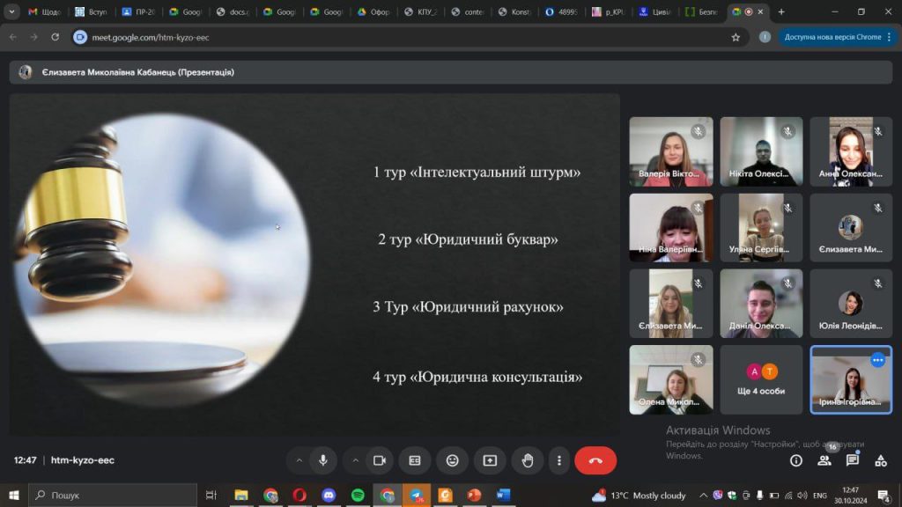This screenshot has height=507, width=902.
Task: Open the emoji reactions picker
Action: (452, 460)
